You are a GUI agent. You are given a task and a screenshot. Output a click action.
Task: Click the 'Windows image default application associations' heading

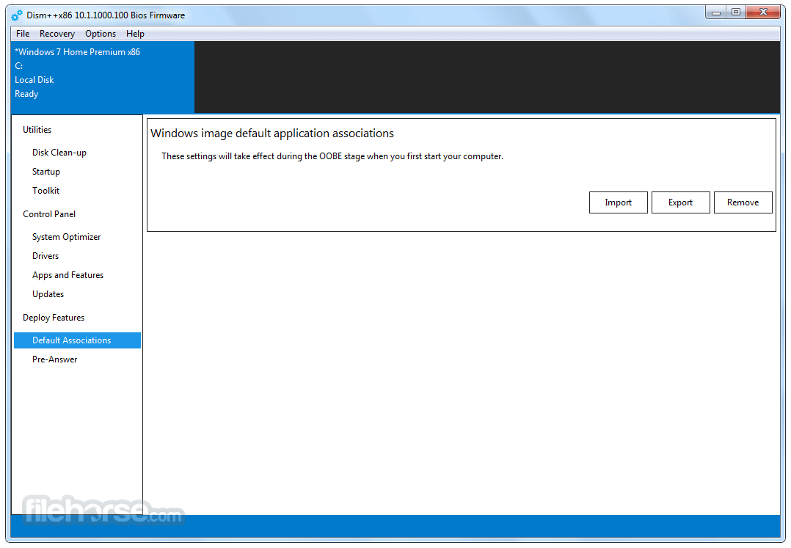point(272,133)
